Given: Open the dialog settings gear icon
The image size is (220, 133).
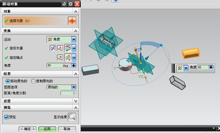Looking at the screenshot, I should coord(70,4).
